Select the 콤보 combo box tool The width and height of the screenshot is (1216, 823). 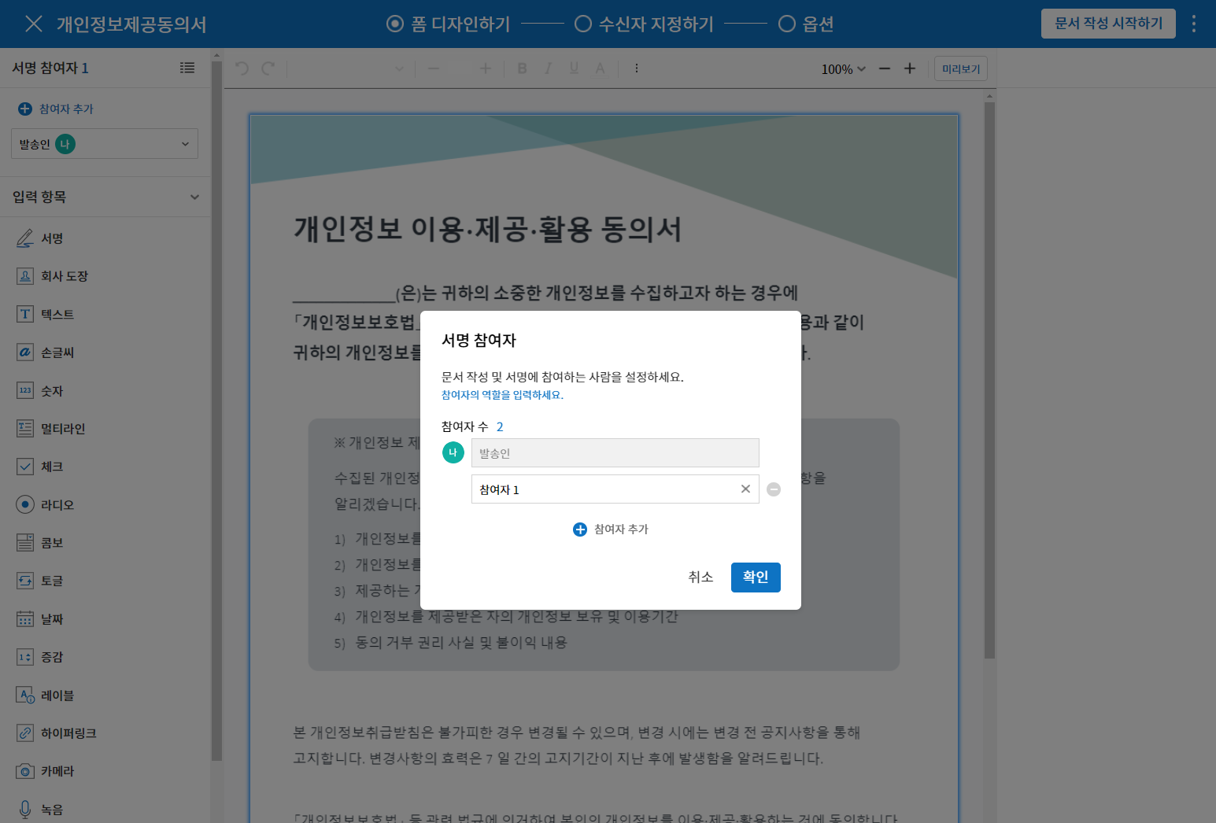point(39,543)
